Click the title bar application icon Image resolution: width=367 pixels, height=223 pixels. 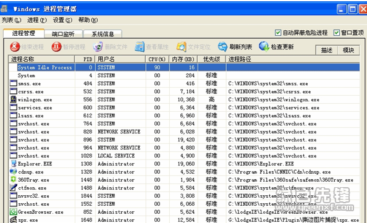tap(4, 9)
